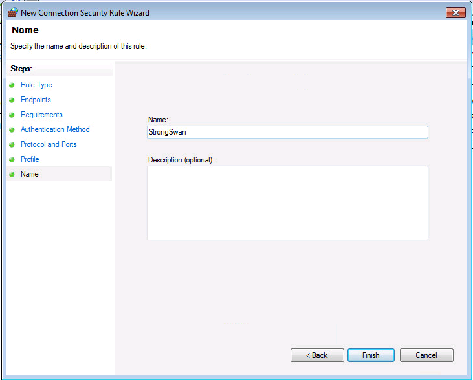Go to the Rule Type step
This screenshot has height=380, width=473.
pos(36,85)
